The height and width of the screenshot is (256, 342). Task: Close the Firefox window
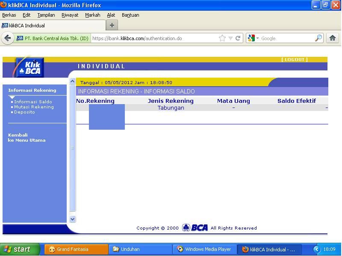336,5
